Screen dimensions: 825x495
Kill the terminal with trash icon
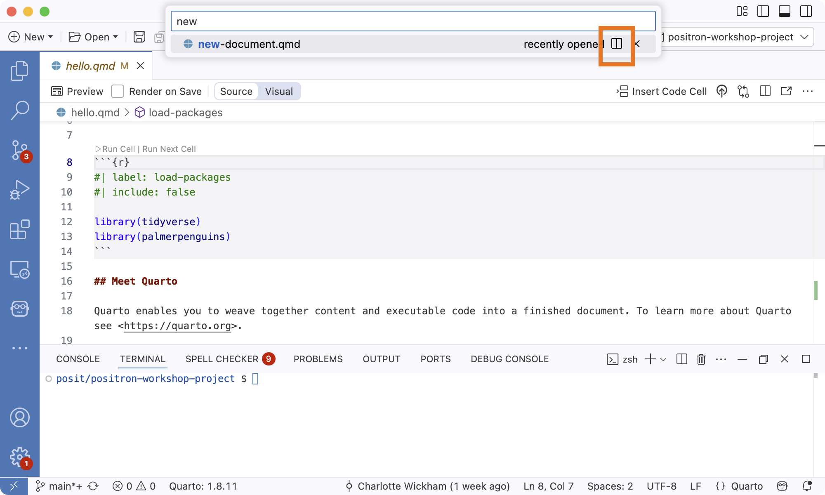(701, 359)
